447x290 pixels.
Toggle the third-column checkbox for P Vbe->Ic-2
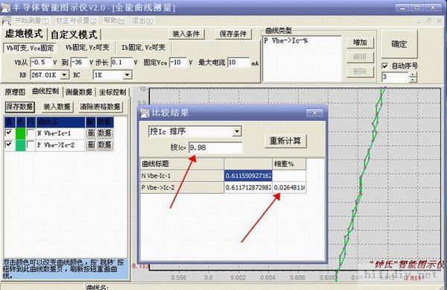[31, 145]
